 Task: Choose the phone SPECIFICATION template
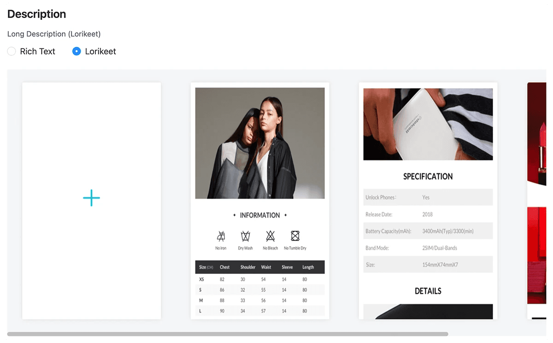(x=428, y=201)
